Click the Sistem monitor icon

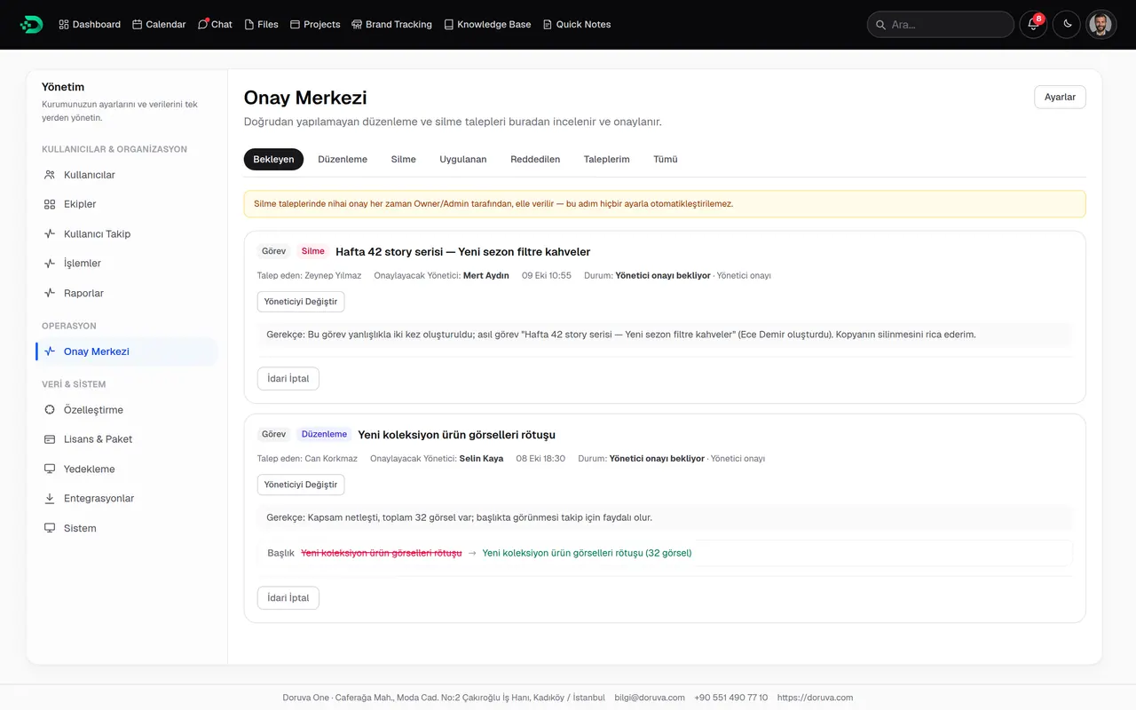(x=50, y=528)
